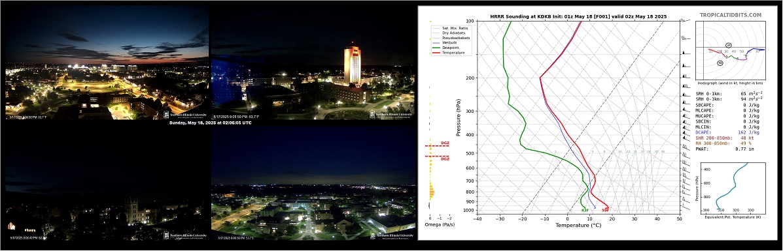Click Northern Illinois University logo on tower webcam
783x251 pixels.
[x=391, y=115]
